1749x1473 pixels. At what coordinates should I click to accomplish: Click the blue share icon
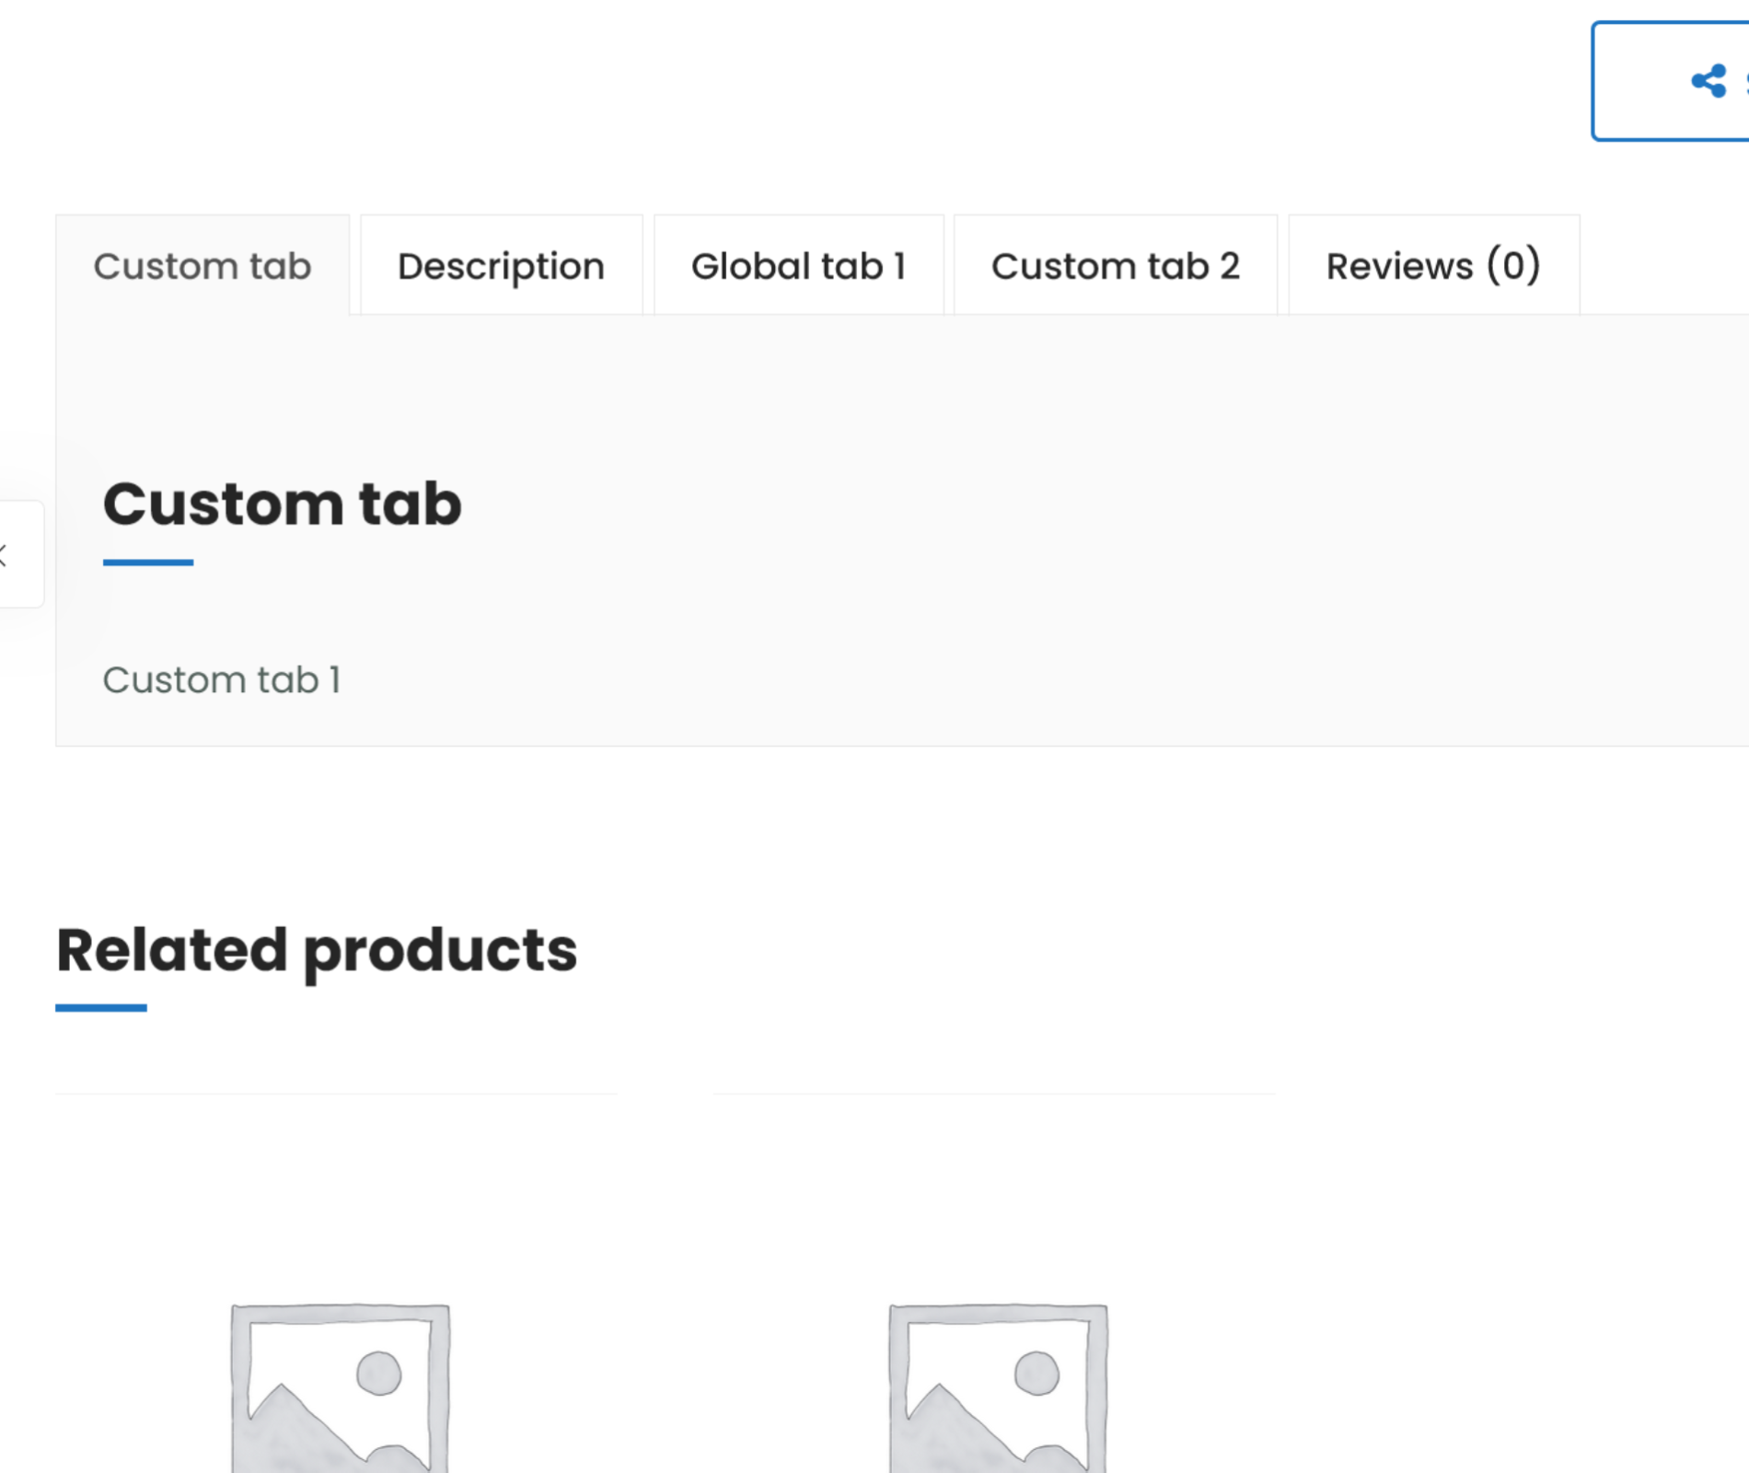[1708, 81]
